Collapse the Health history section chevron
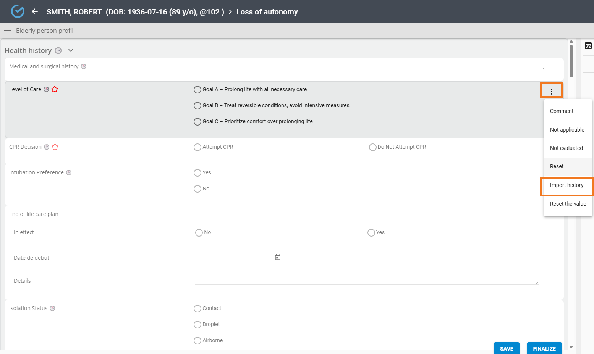The height and width of the screenshot is (354, 594). pyautogui.click(x=71, y=50)
